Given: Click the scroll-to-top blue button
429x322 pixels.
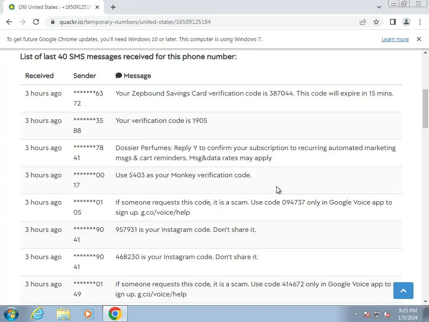Looking at the screenshot, I should pos(403,291).
